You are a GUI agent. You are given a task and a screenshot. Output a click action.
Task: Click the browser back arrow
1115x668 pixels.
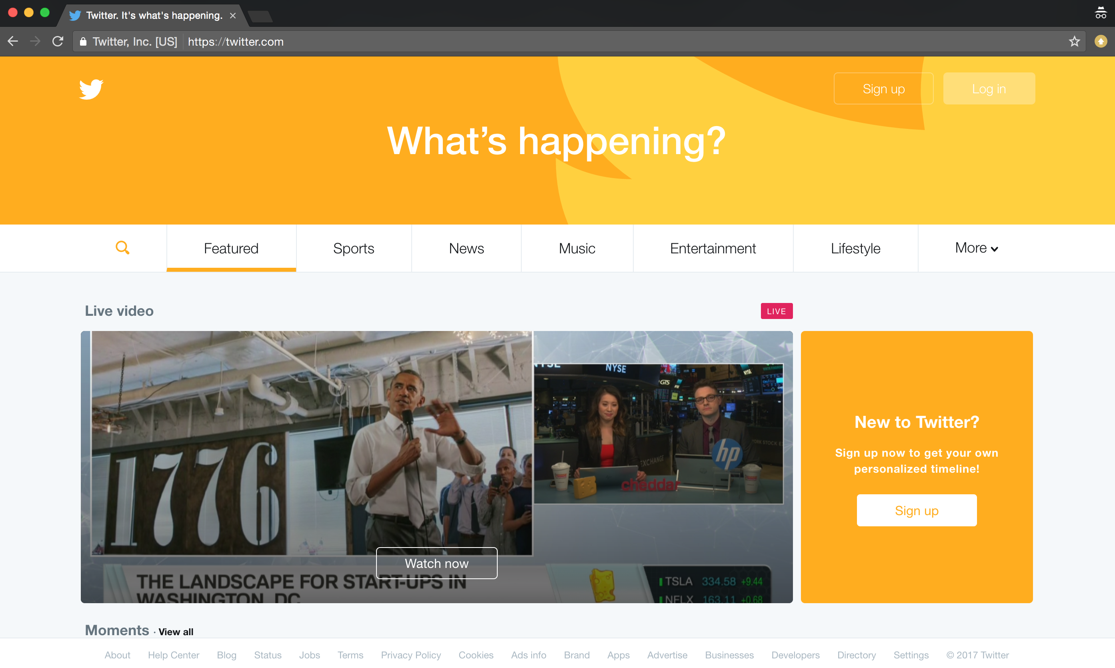tap(12, 41)
